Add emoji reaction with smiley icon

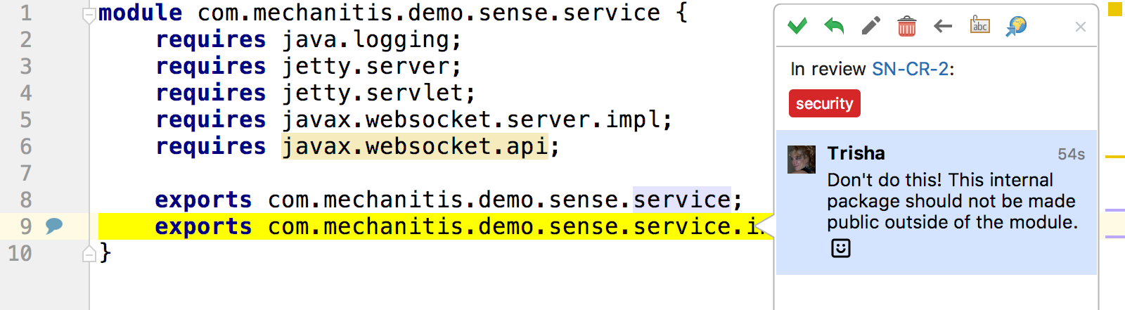pyautogui.click(x=841, y=248)
